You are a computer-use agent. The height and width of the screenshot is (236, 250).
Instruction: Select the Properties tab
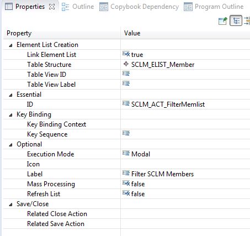[30, 7]
